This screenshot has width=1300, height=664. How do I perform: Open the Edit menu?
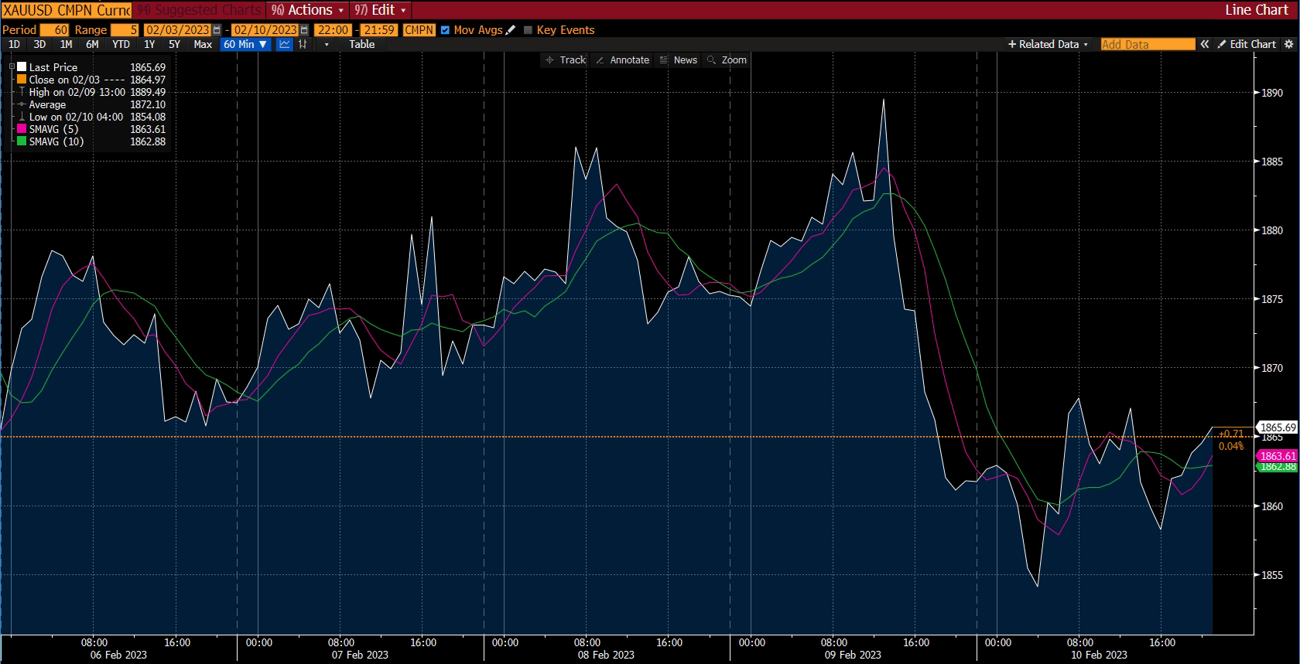pos(380,10)
